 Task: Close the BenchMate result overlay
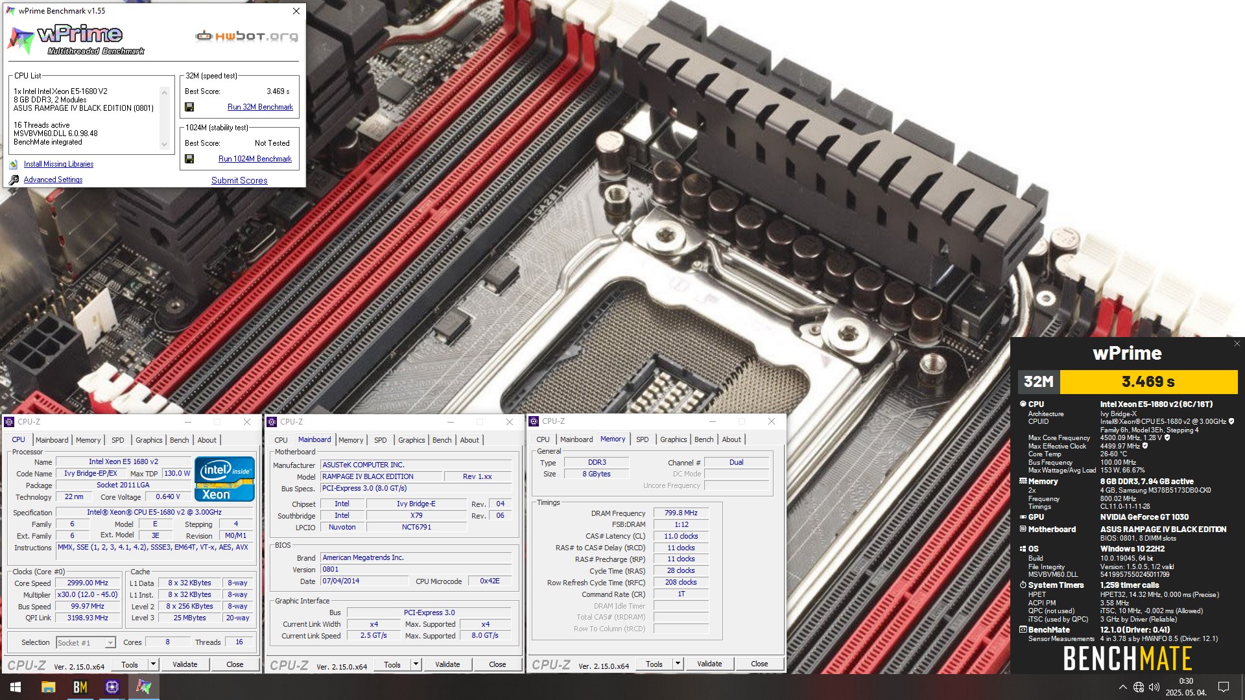(x=1237, y=344)
